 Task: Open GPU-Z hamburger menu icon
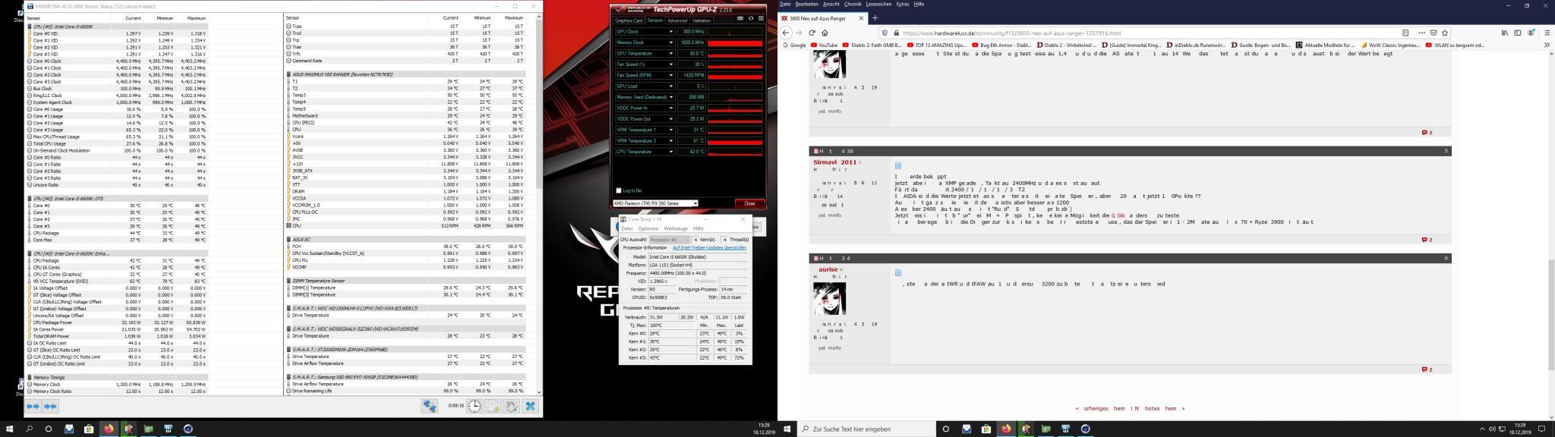760,18
